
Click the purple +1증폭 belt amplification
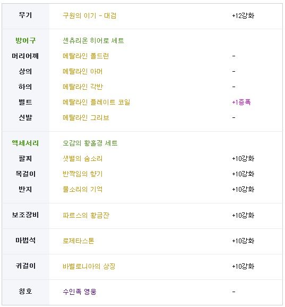[241, 102]
